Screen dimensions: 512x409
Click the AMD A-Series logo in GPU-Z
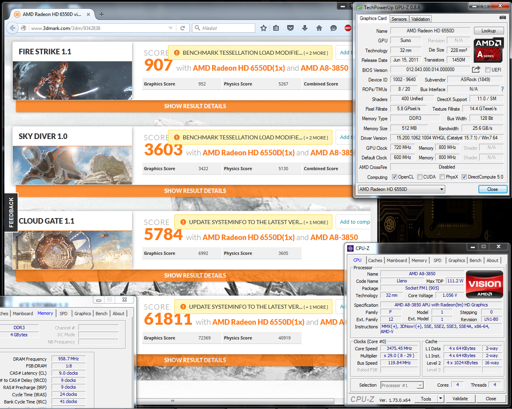point(488,50)
